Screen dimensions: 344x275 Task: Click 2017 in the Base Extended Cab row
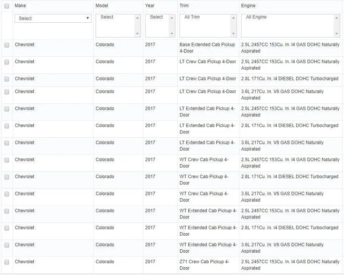click(150, 45)
